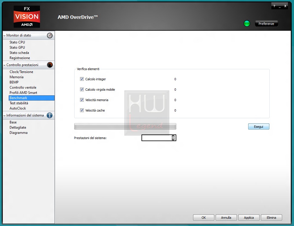Collapse the Controllo prestazioni section
This screenshot has height=226, width=294.
pyautogui.click(x=5, y=65)
